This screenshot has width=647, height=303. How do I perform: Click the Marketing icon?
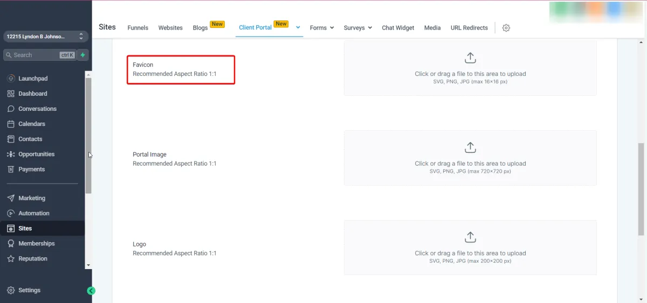pos(11,198)
